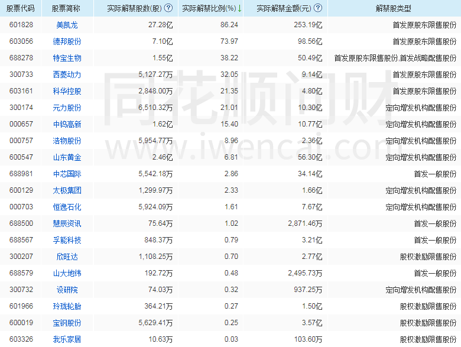Select stock code 603056
The width and height of the screenshot is (461, 347).
(x=21, y=41)
